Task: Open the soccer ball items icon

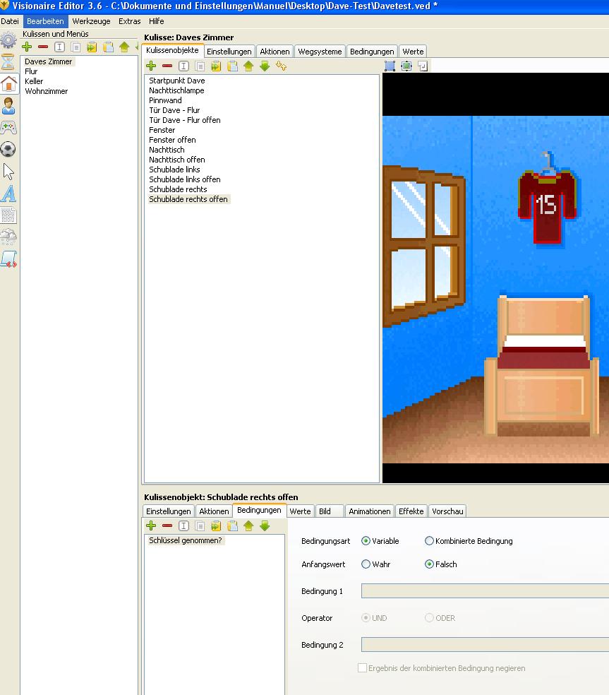Action: (8, 149)
